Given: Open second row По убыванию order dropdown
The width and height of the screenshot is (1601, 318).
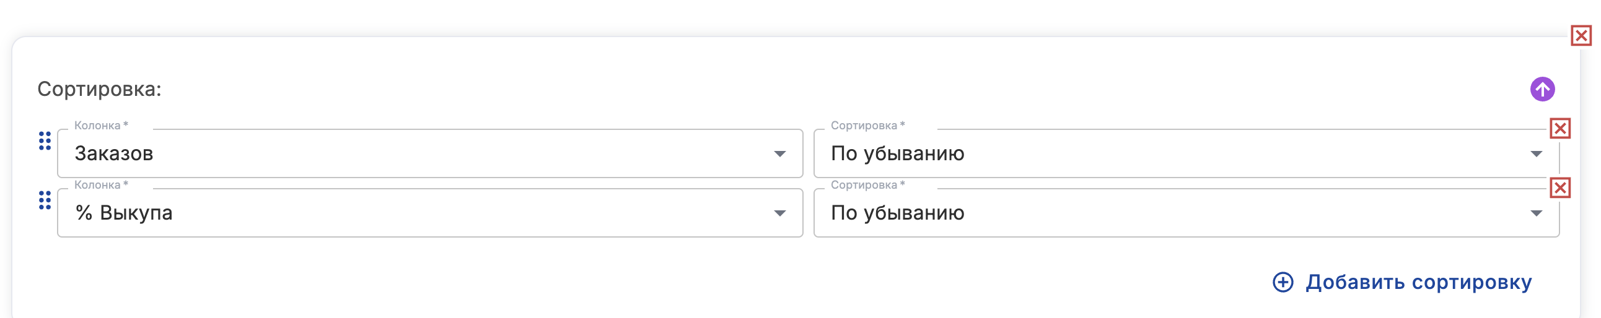Looking at the screenshot, I should click(1181, 213).
